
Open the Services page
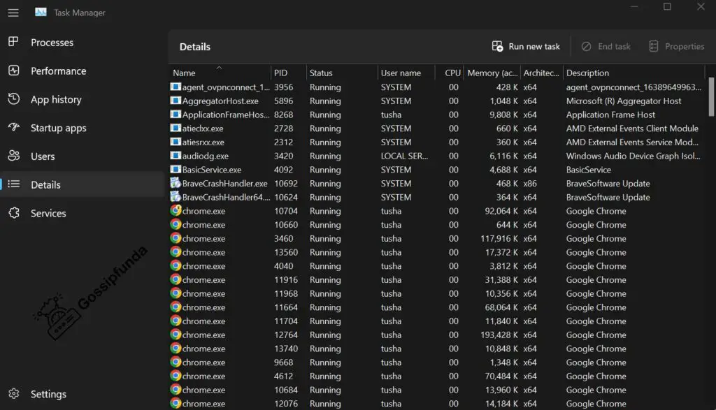point(83,213)
